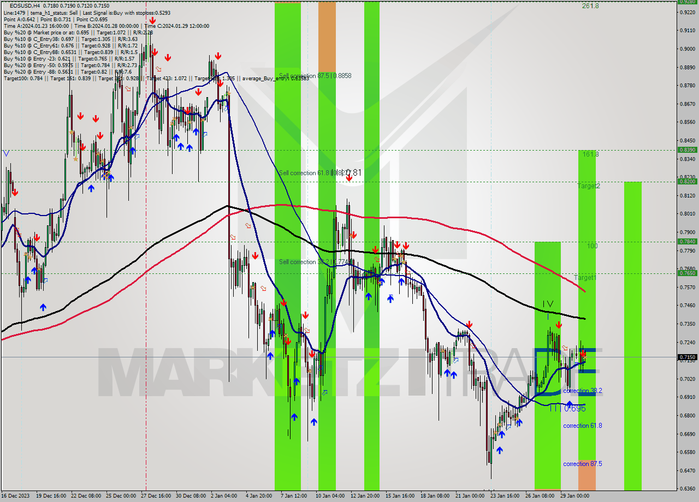Click the green 0.8390 price tag

(x=686, y=150)
